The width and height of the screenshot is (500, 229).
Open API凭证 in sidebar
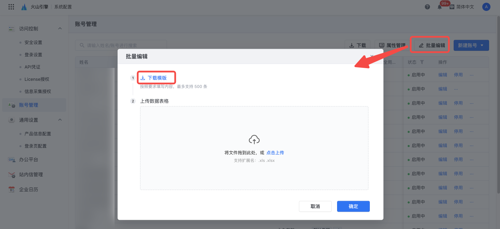coord(32,67)
